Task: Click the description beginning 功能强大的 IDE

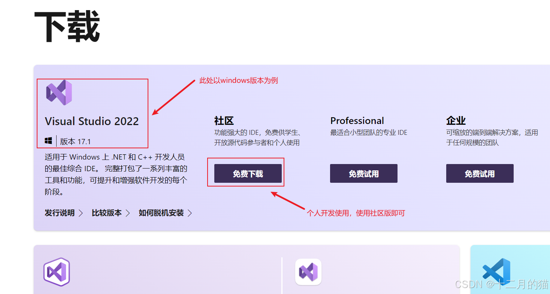Action: coord(258,137)
